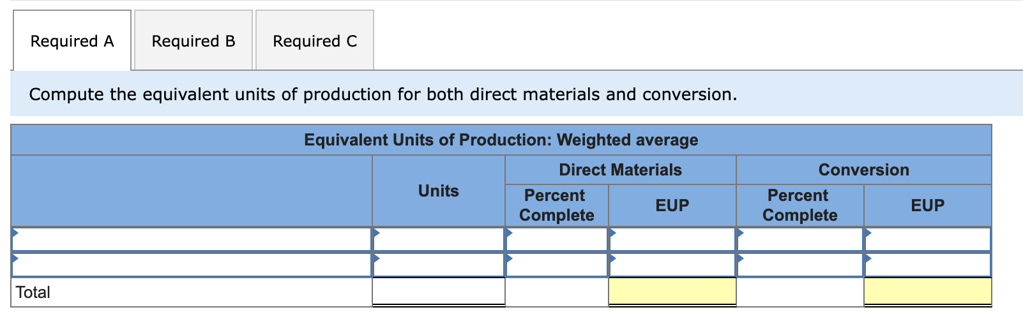The width and height of the screenshot is (1023, 319).
Task: Click second row Units input cell
Action: [439, 265]
